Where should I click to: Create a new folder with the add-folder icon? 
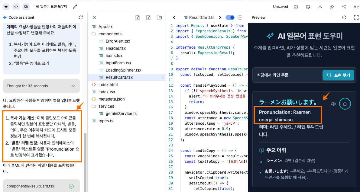pyautogui.click(x=159, y=18)
